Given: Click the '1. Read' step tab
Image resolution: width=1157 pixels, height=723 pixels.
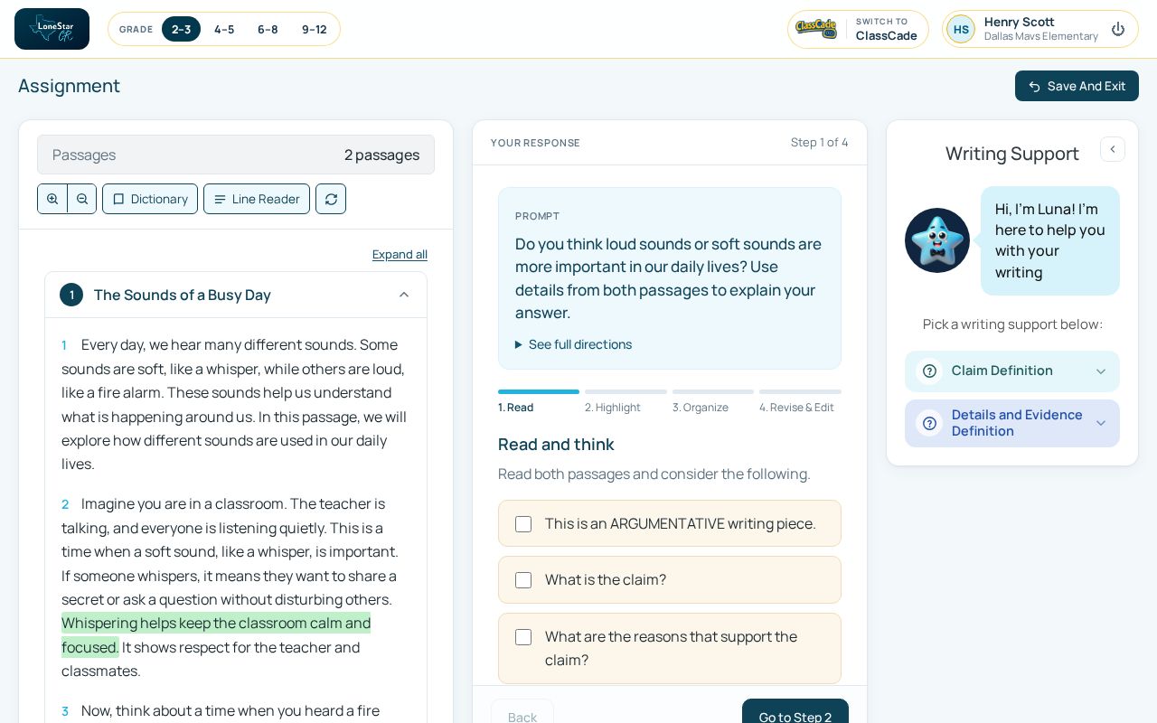Looking at the screenshot, I should (539, 402).
